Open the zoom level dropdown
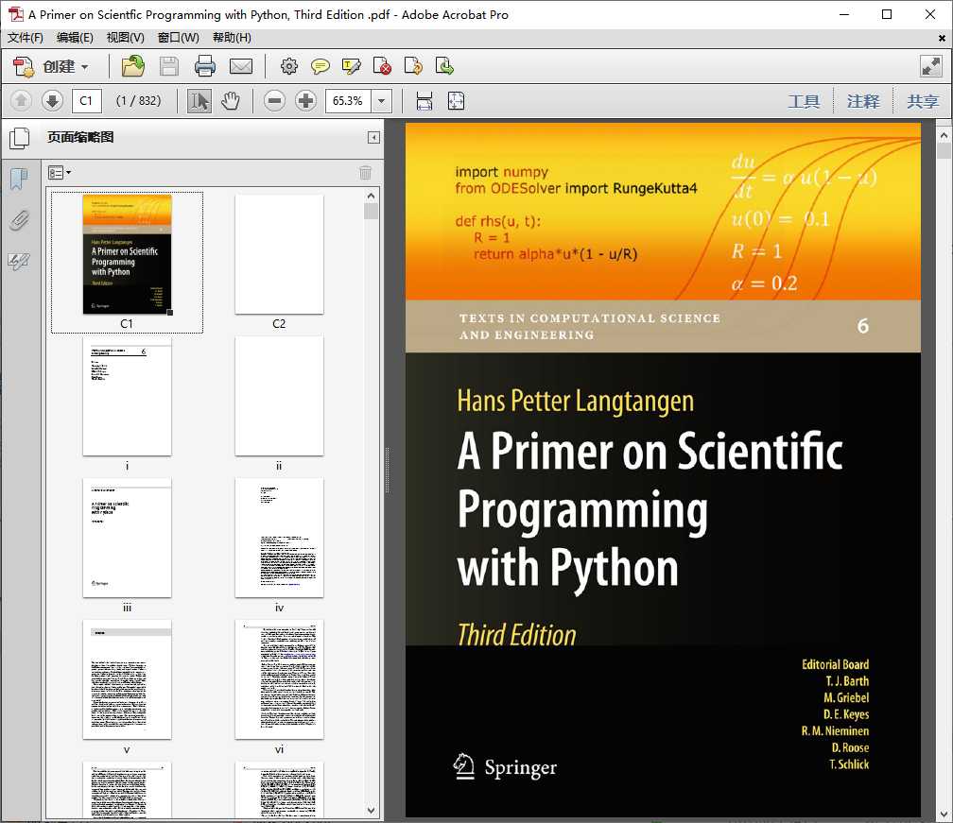The width and height of the screenshot is (953, 823). coord(381,101)
